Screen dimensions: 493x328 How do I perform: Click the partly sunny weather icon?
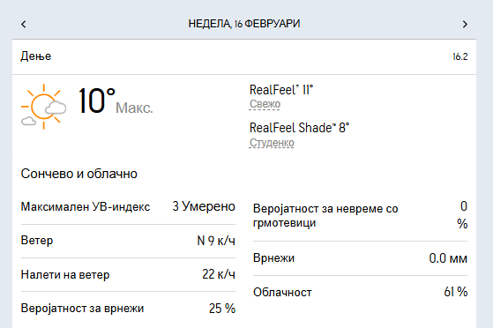click(43, 107)
